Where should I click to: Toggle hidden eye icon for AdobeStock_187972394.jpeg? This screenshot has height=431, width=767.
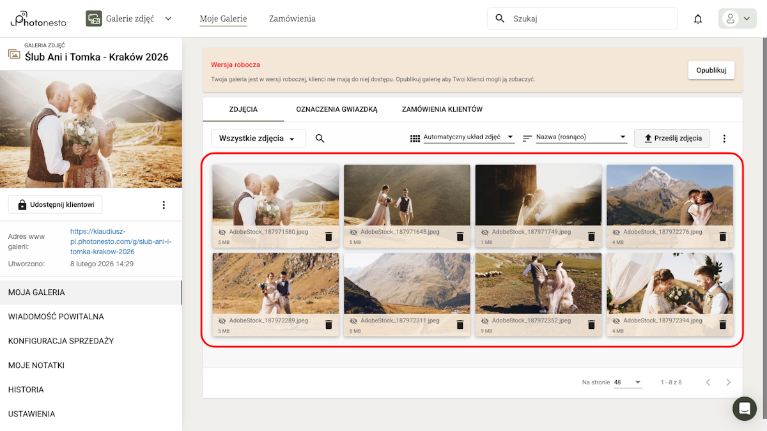(x=616, y=321)
